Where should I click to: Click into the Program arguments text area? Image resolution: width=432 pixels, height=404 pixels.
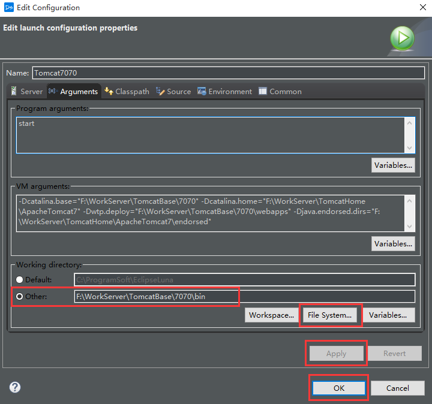coord(210,135)
